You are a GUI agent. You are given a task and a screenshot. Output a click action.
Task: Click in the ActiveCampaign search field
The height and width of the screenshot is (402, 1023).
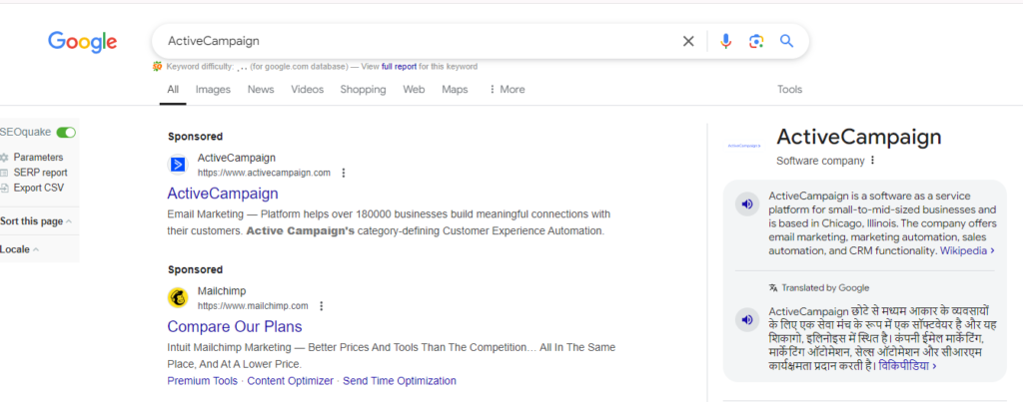[418, 42]
